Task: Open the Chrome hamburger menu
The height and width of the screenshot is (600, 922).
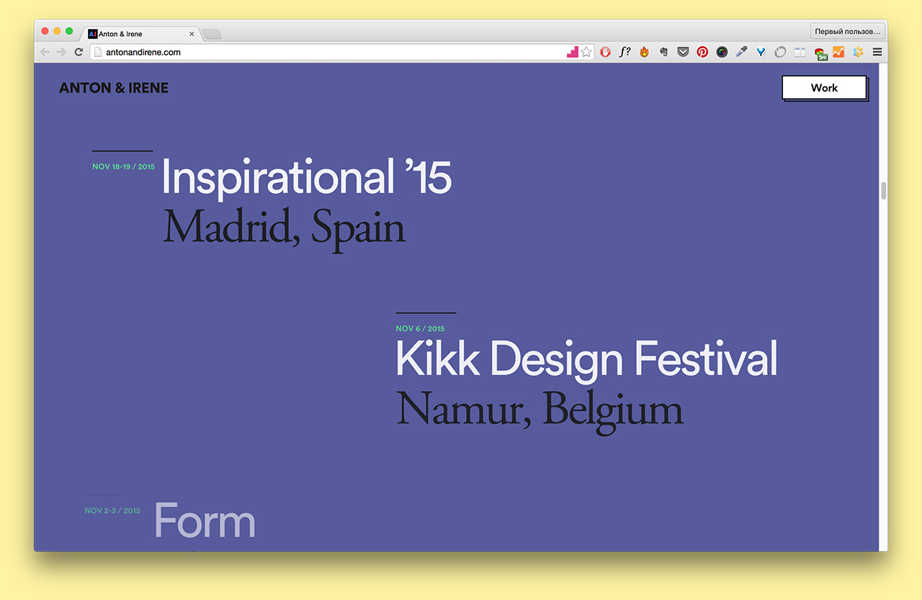Action: [x=877, y=52]
